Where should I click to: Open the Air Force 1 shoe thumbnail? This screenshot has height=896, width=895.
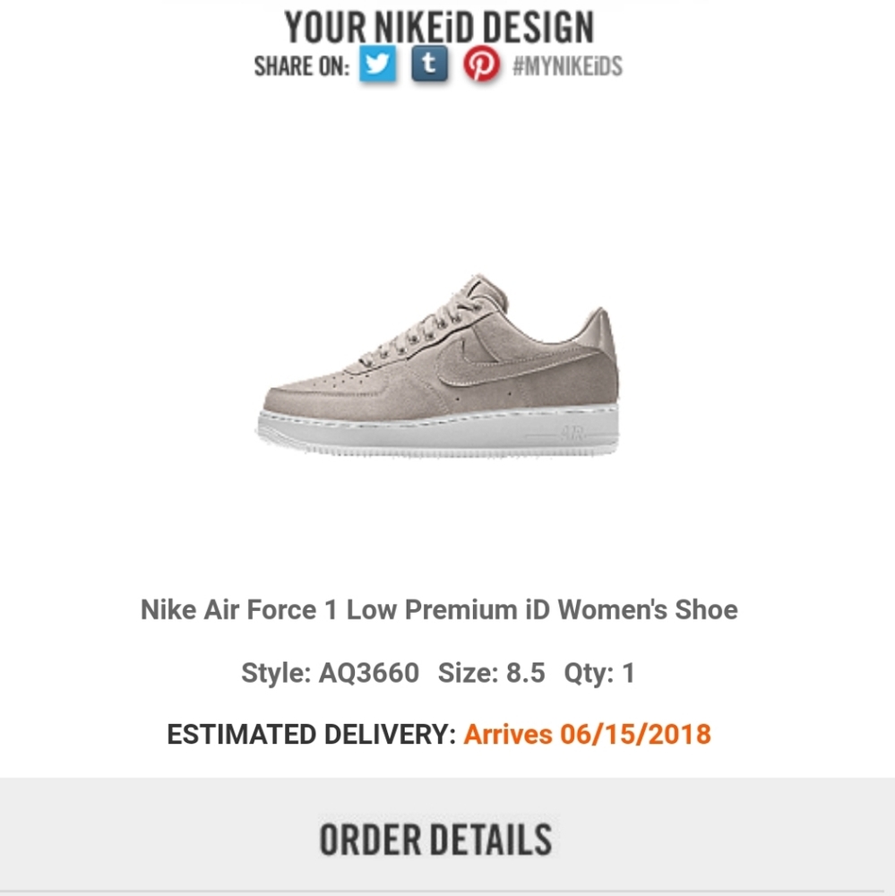click(x=439, y=367)
